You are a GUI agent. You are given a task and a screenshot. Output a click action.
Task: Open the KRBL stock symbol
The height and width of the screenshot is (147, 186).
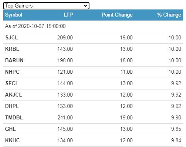tap(12, 49)
